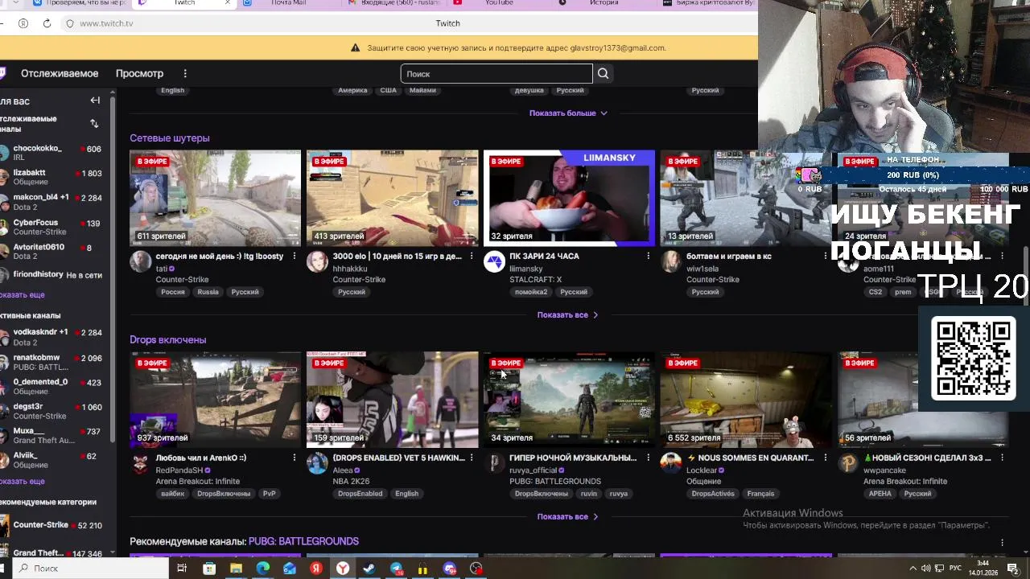Click into the Twitch Поиск search field
The height and width of the screenshot is (579, 1030).
(496, 74)
